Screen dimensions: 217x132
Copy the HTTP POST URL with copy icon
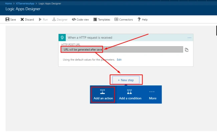click(187, 50)
